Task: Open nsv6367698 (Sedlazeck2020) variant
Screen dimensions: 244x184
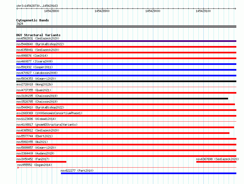Action: click(x=217, y=159)
